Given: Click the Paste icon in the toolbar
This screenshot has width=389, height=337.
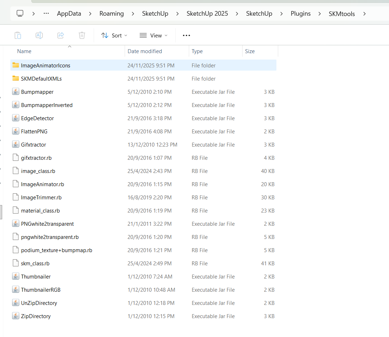Looking at the screenshot, I should 18,35.
